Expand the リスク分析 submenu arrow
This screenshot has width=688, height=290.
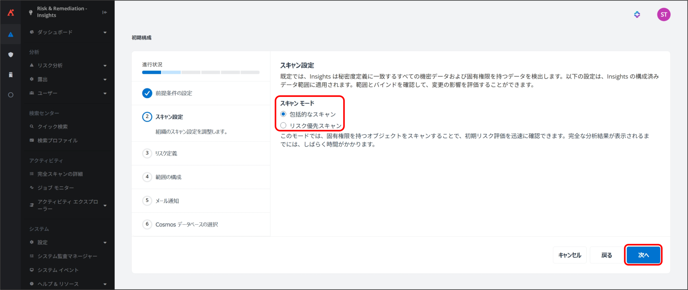[x=105, y=66]
